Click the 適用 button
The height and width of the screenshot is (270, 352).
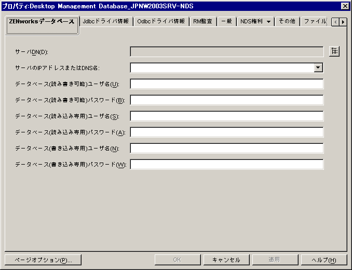pos(275,260)
